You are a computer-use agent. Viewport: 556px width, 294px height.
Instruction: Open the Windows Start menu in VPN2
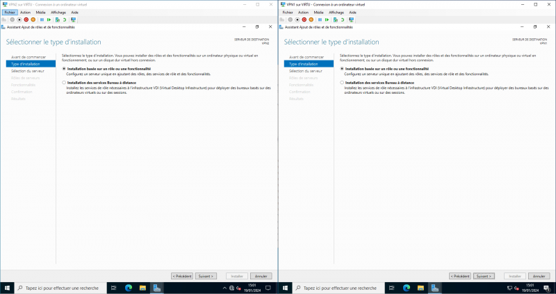(x=7, y=288)
